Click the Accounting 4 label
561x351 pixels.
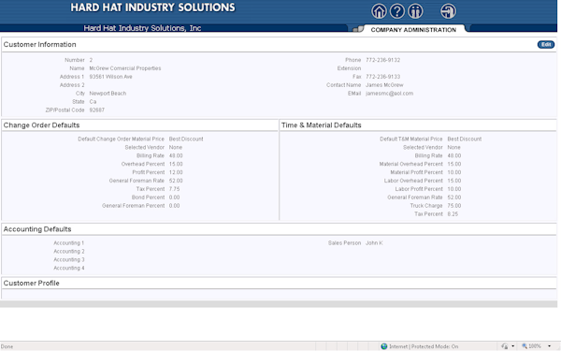point(68,268)
